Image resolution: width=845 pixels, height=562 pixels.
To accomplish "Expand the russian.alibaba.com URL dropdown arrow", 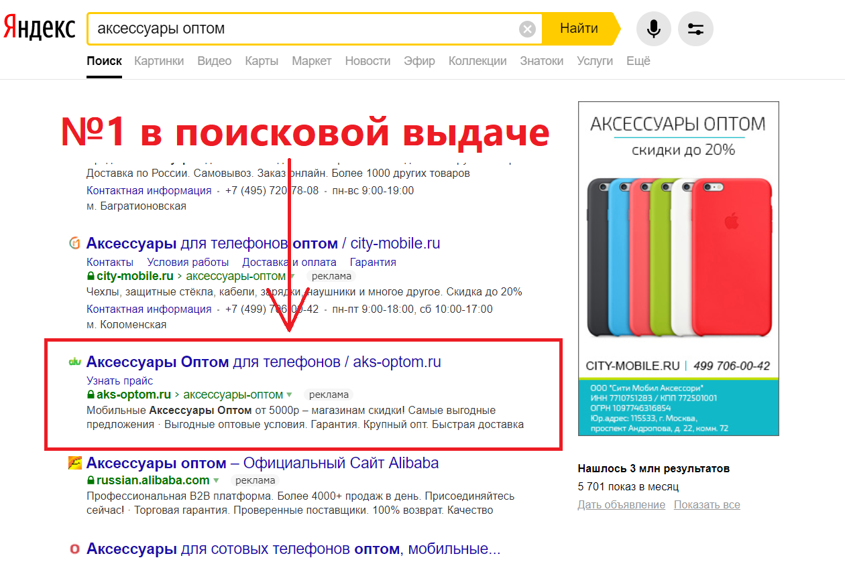I will click(216, 481).
